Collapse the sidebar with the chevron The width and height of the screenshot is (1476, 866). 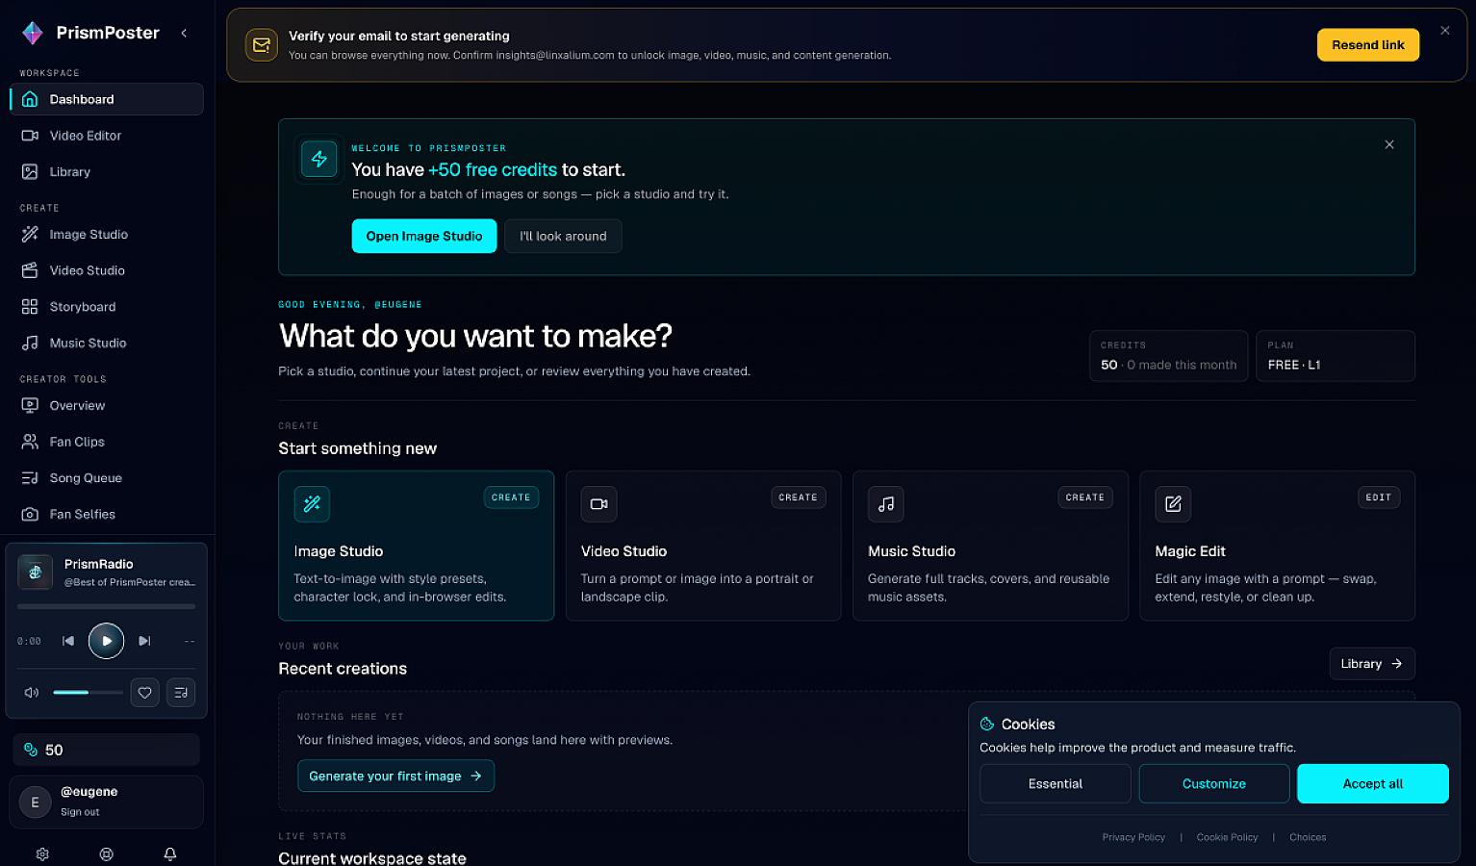[184, 33]
